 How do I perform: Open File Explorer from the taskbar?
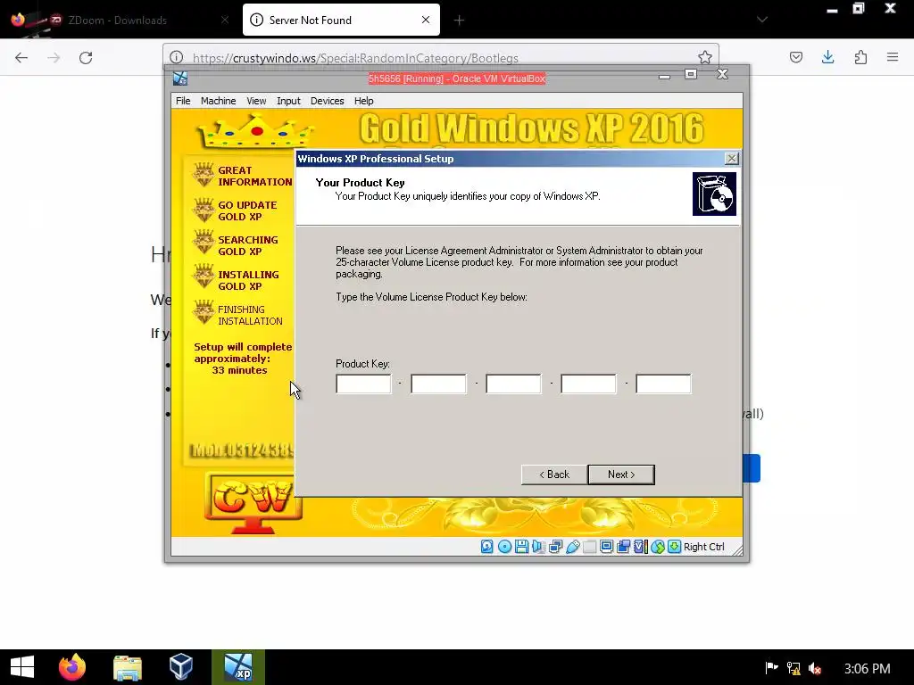coord(127,667)
